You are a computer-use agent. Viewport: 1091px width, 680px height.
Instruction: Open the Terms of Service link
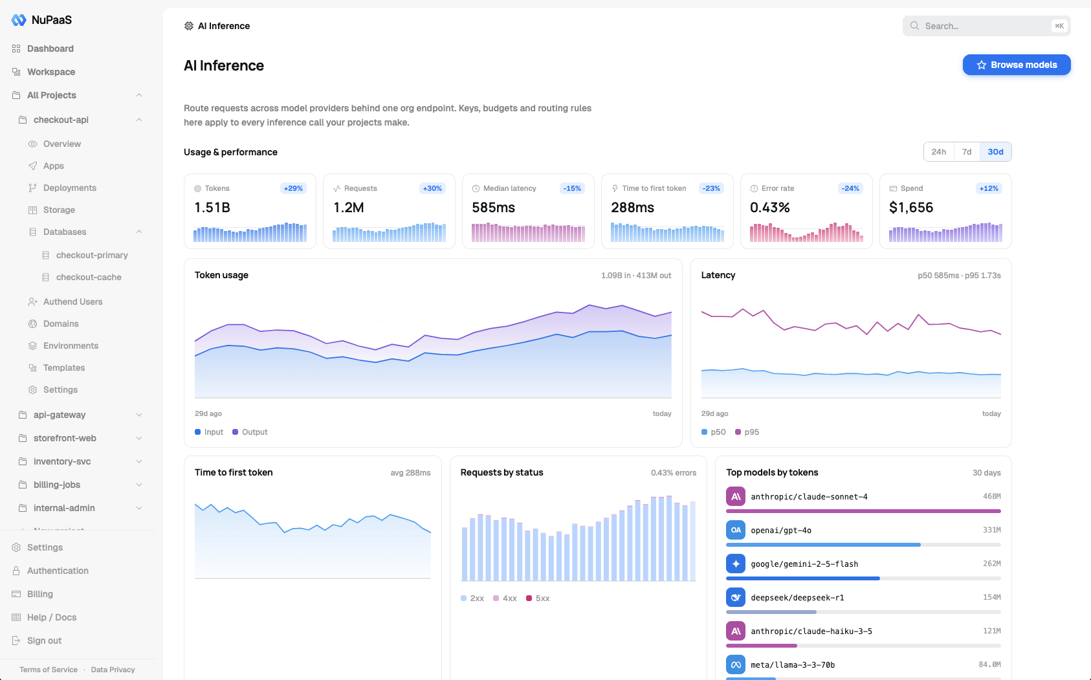(49, 670)
